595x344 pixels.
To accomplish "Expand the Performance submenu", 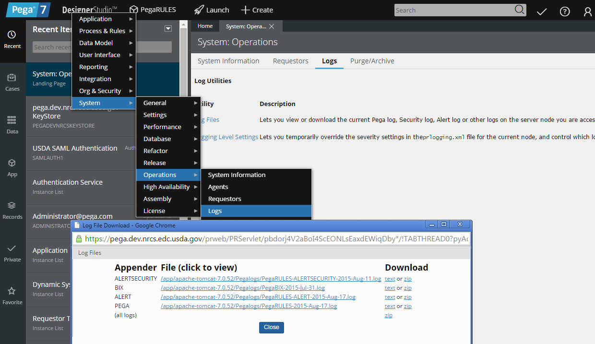I will click(x=162, y=127).
